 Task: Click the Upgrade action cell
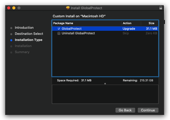tap(129, 29)
